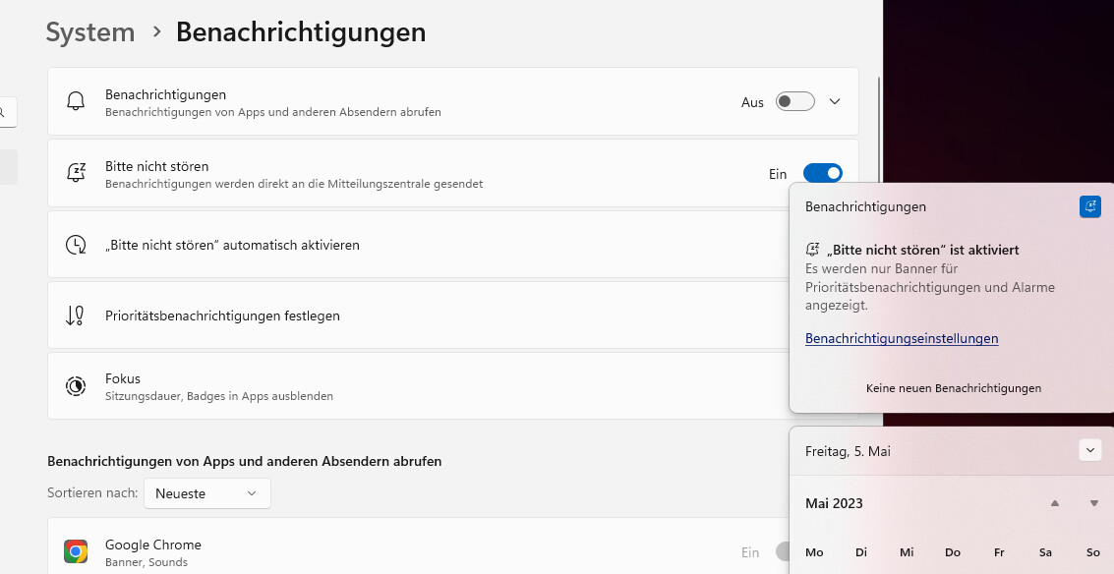
Task: Turn on the Benachrichtigungen toggle
Action: click(x=794, y=102)
